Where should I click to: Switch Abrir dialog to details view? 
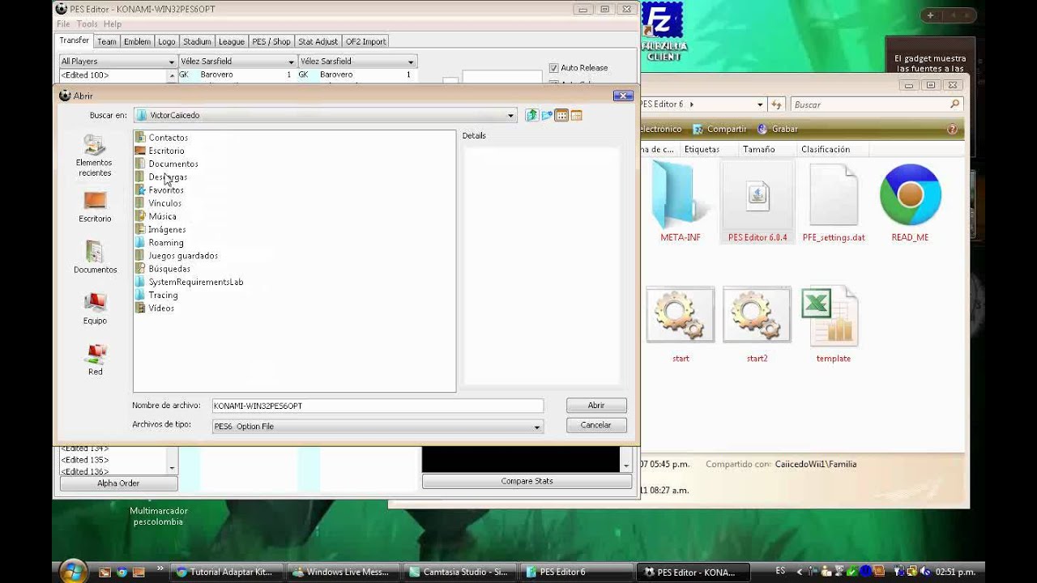pos(576,116)
